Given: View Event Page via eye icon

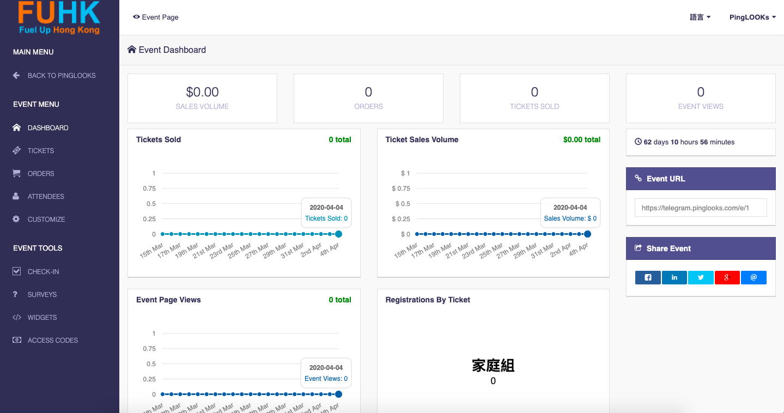Looking at the screenshot, I should coord(136,17).
